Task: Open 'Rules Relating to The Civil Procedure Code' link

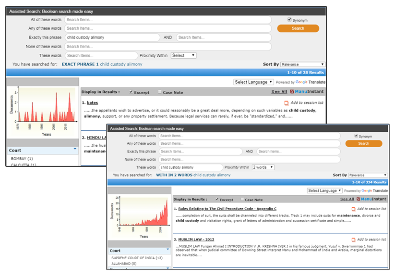Action: point(227,209)
